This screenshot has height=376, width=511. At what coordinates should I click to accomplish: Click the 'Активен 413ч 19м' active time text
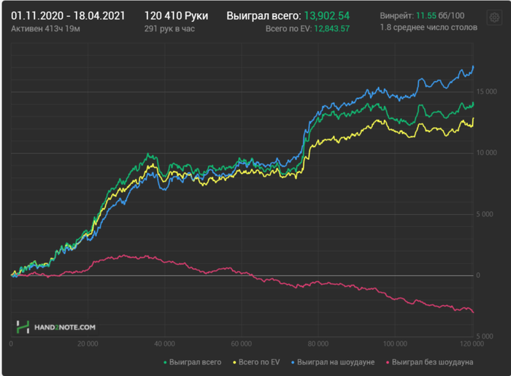45,28
